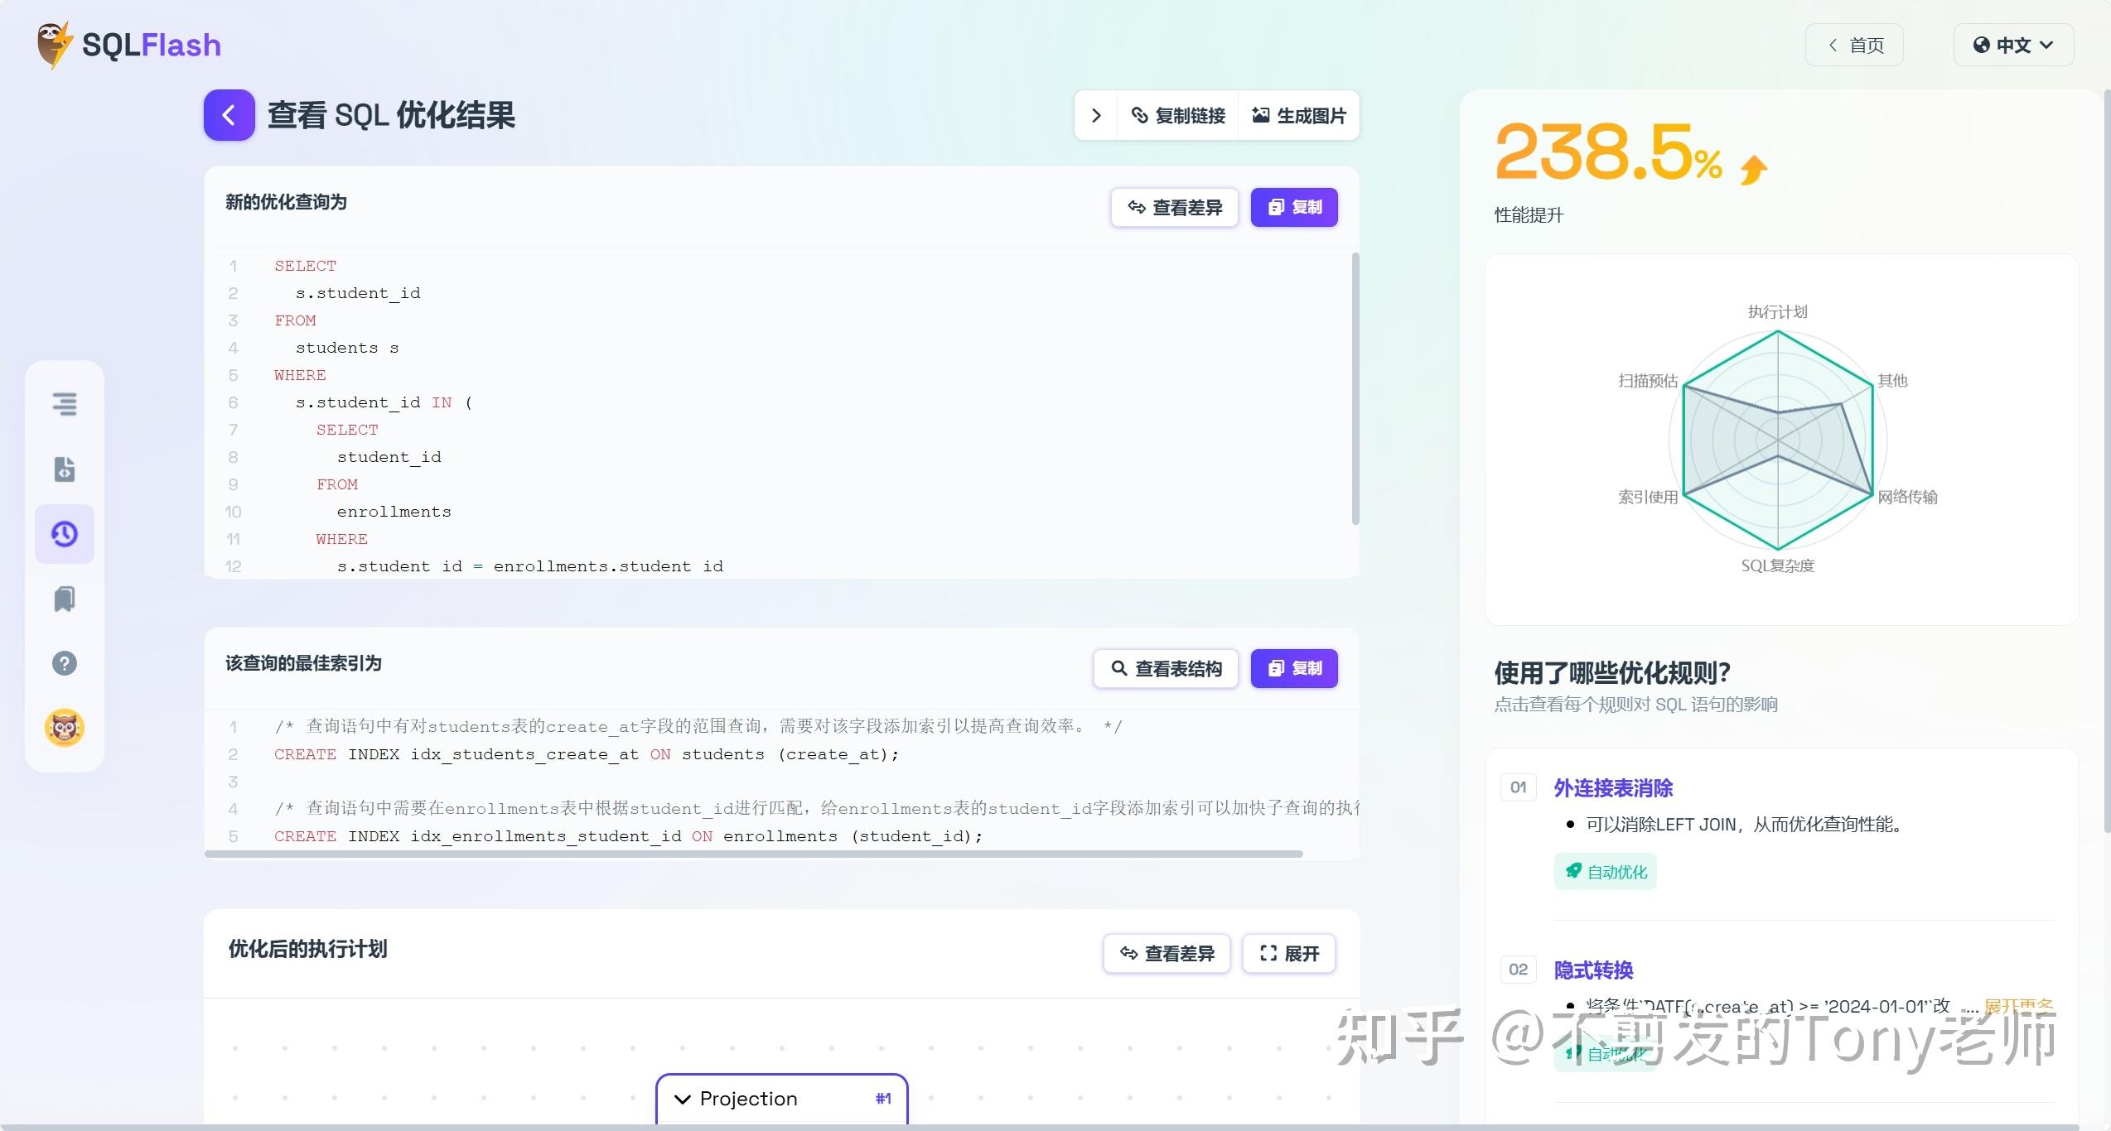Viewport: 2111px width, 1131px height.
Task: Open the 中文 language dropdown
Action: click(2012, 44)
